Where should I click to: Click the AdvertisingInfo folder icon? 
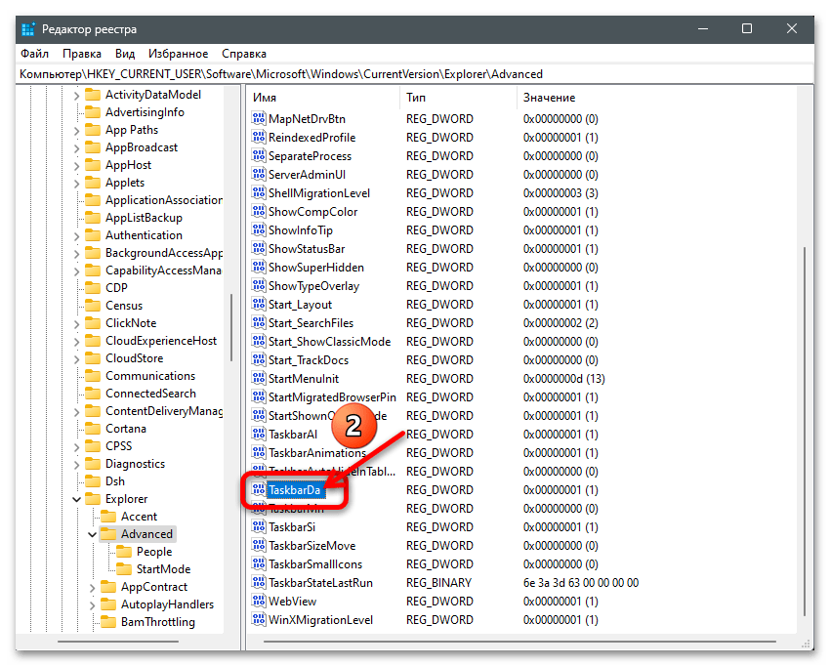(x=93, y=111)
